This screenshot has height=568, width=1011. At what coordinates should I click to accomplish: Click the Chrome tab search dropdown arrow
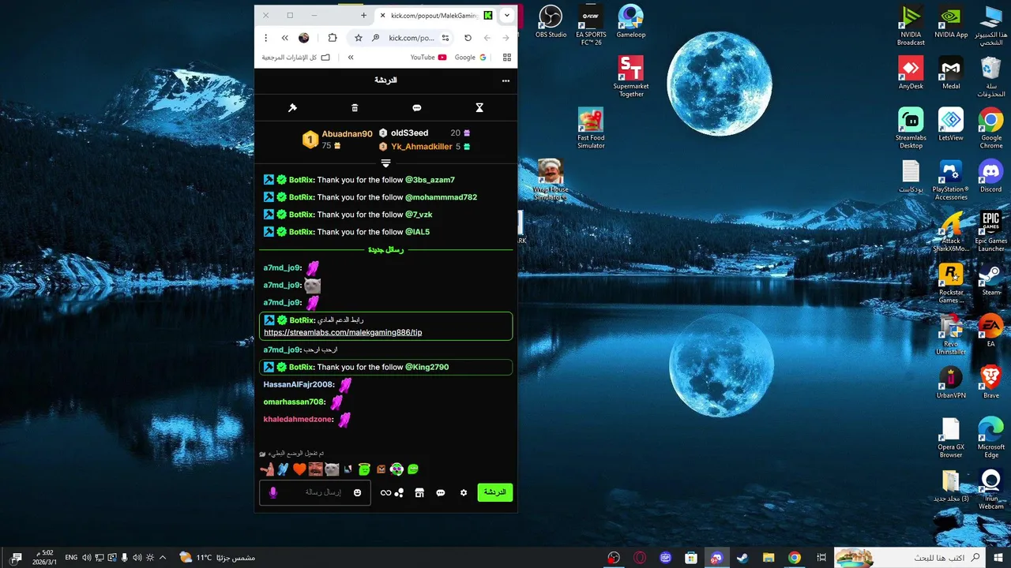point(507,15)
